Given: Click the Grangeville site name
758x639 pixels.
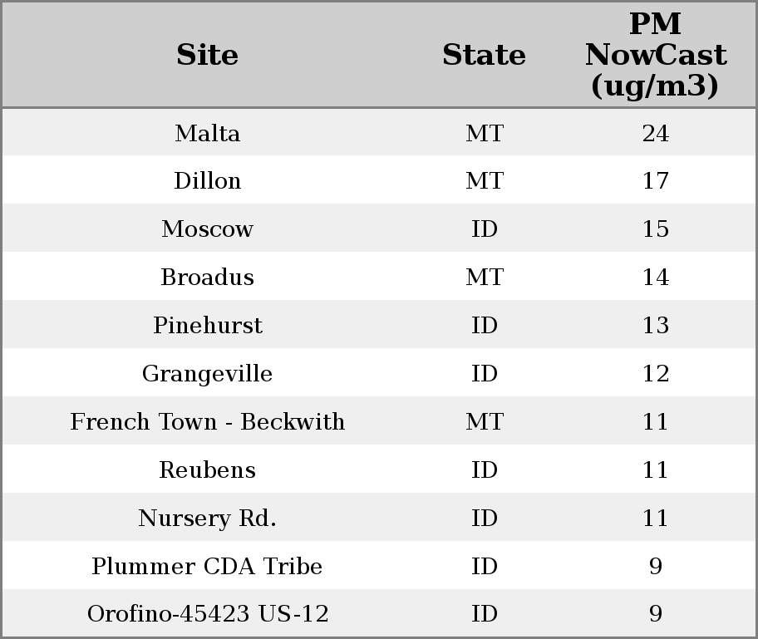Looking at the screenshot, I should [x=207, y=374].
